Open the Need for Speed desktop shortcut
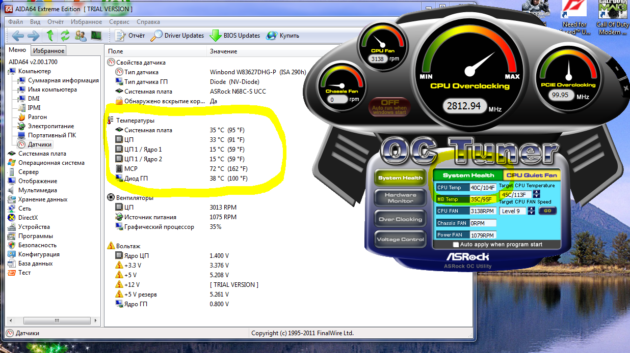 coord(574,19)
